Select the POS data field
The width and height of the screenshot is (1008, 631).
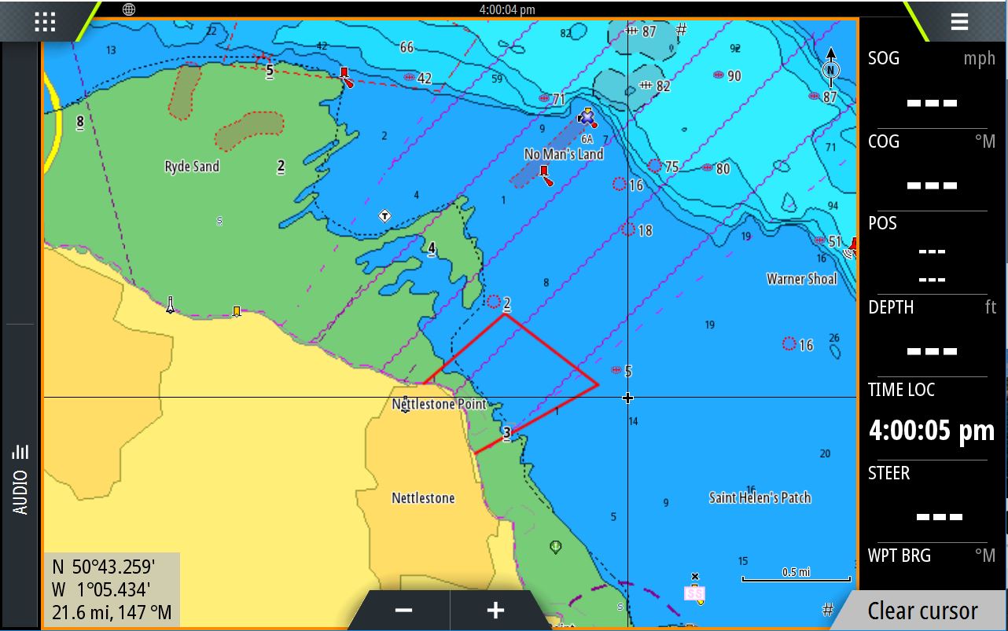point(932,252)
